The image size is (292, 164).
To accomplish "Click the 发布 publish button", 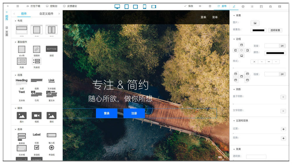I will [x=222, y=6].
